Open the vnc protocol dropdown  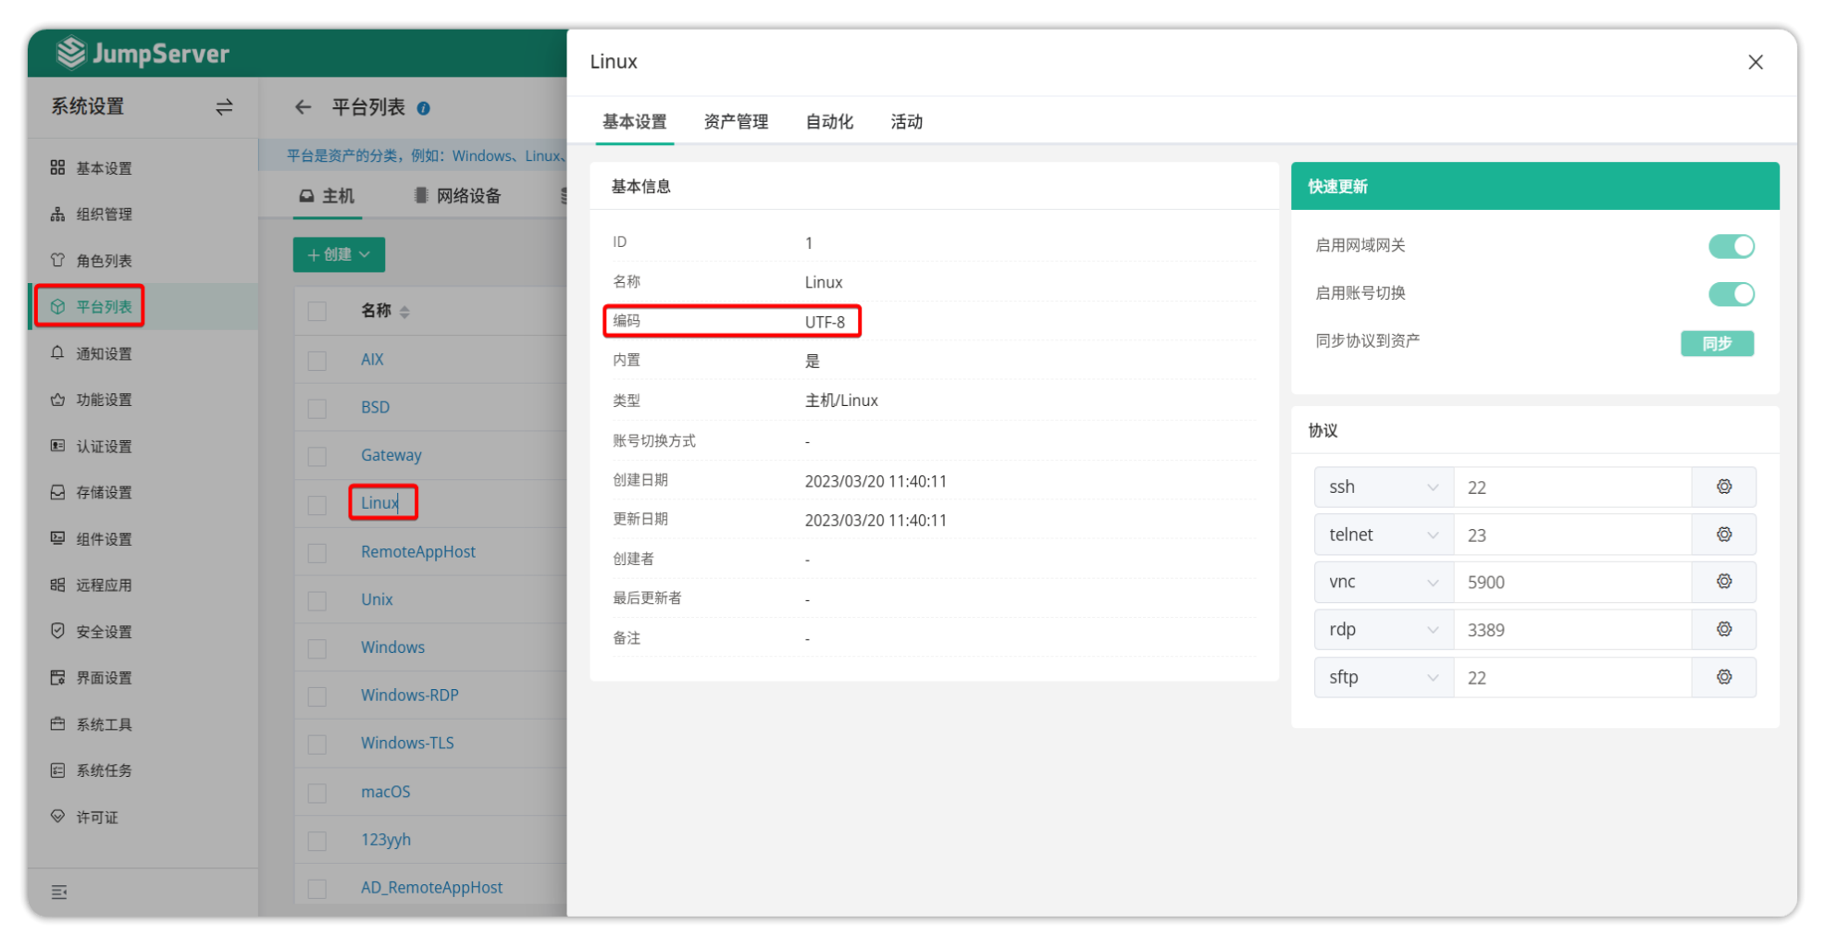coord(1384,582)
